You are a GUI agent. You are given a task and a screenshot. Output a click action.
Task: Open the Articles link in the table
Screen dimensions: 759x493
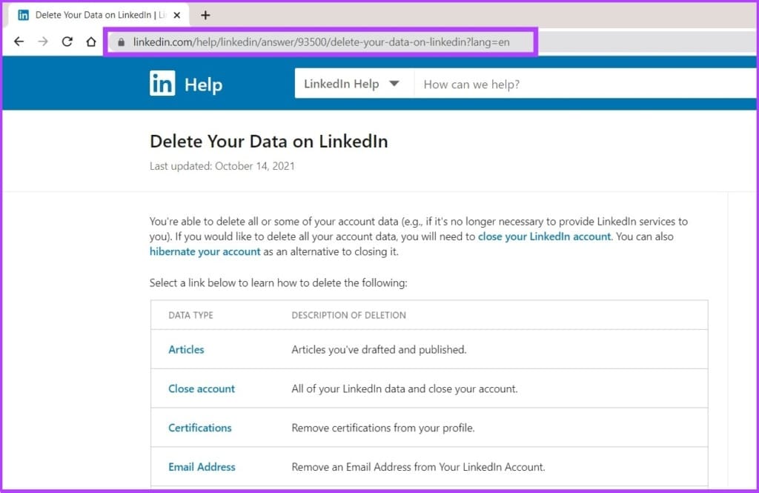coord(186,349)
